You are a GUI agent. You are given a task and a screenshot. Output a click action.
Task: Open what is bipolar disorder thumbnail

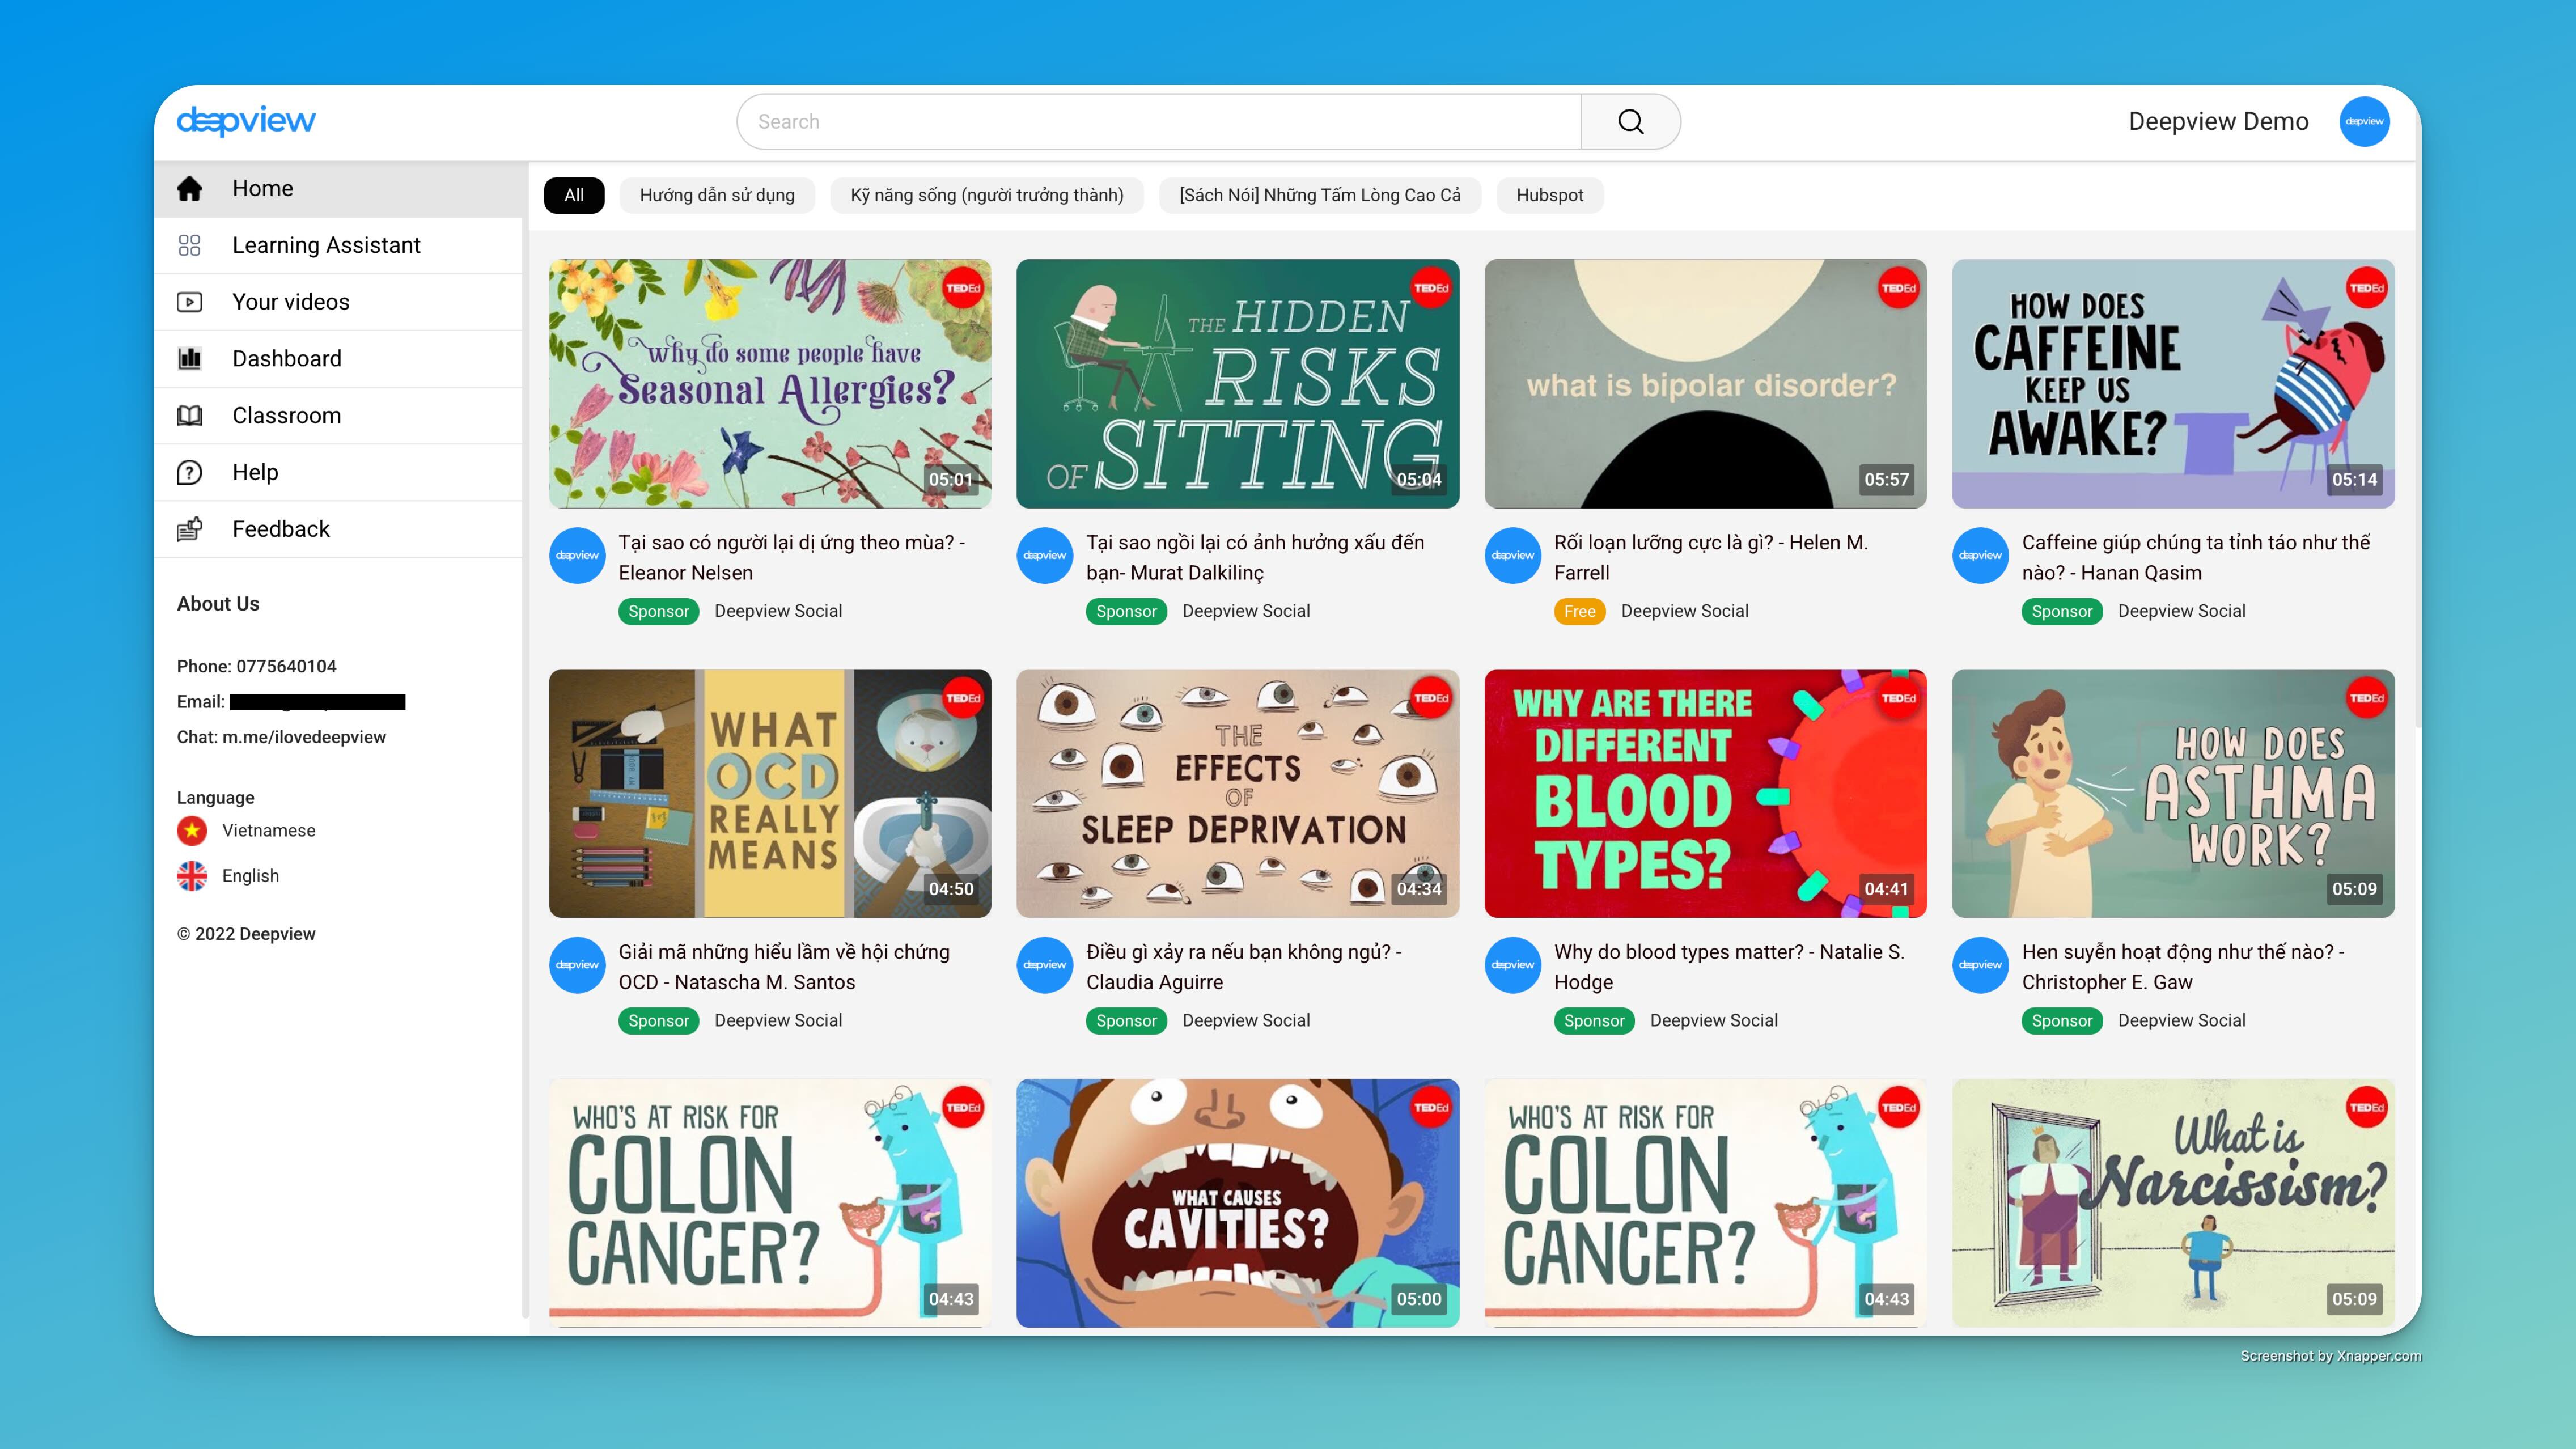pyautogui.click(x=1706, y=384)
